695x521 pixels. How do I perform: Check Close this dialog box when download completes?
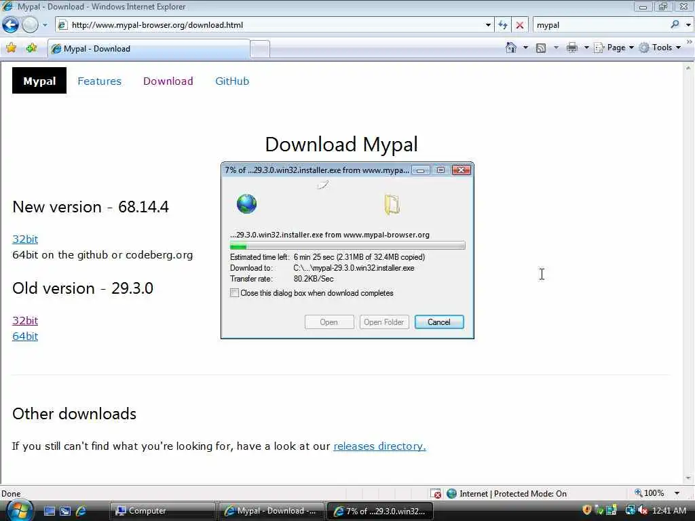click(x=234, y=293)
